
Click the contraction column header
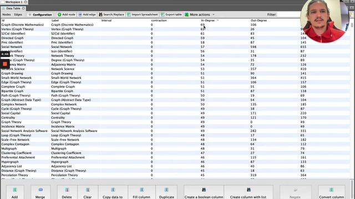click(x=159, y=20)
